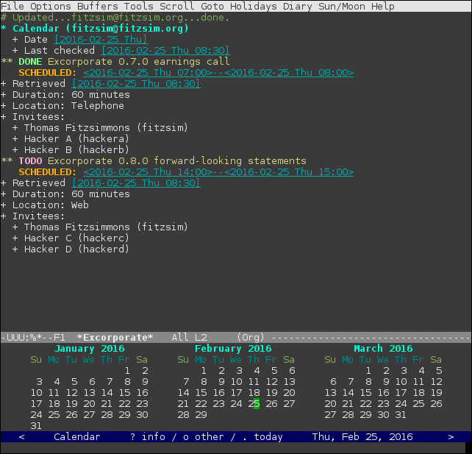Viewport: 472px width, 454px height.
Task: Collapse the Excorporate 0.8.0 forward-looking statements heading
Action: (x=176, y=161)
